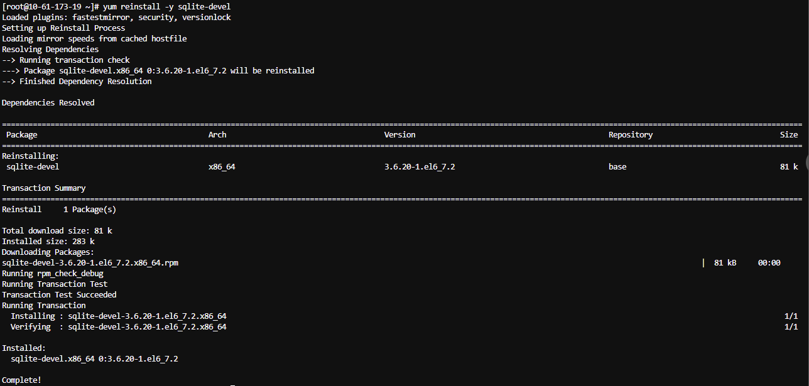The image size is (809, 386).
Task: Click the base repository value
Action: tap(617, 166)
